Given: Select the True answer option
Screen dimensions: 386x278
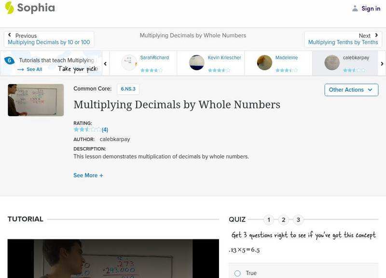Looking at the screenshot, I should 236,273.
